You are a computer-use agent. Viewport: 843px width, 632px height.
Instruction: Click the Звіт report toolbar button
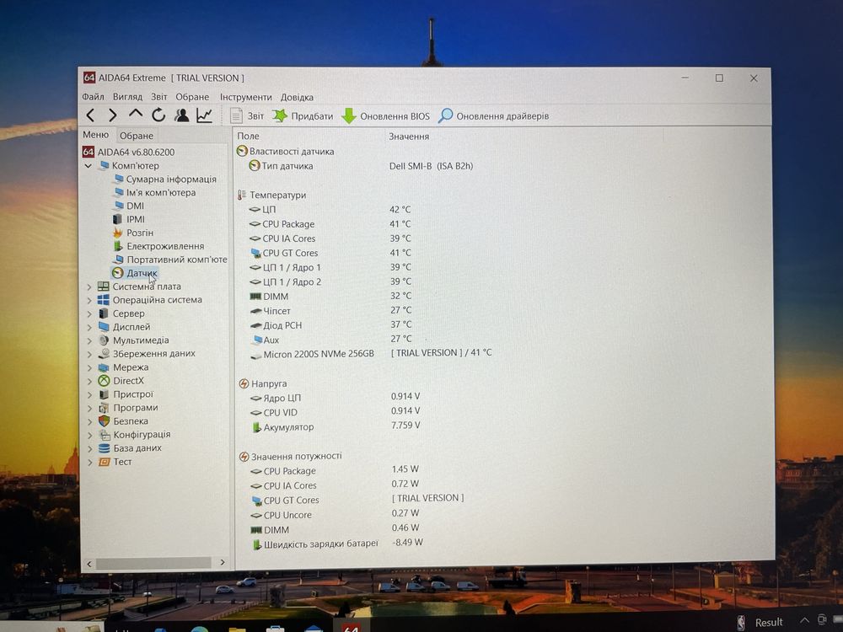pyautogui.click(x=247, y=115)
